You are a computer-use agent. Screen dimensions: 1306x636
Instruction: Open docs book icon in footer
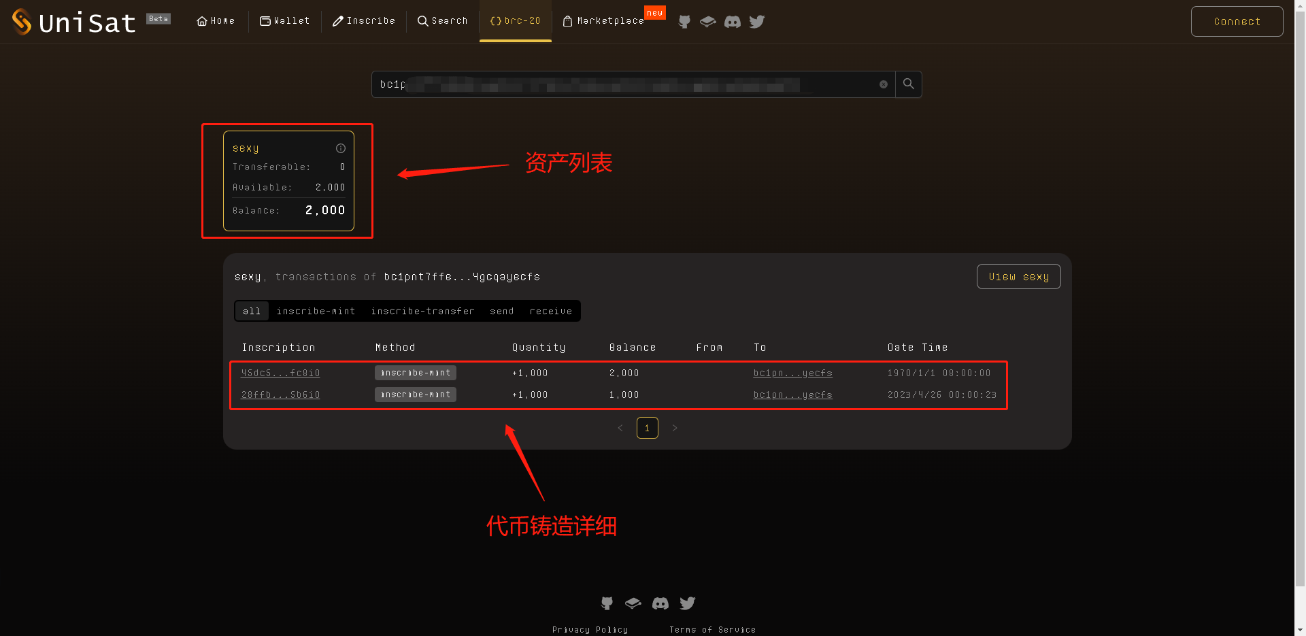tap(633, 603)
